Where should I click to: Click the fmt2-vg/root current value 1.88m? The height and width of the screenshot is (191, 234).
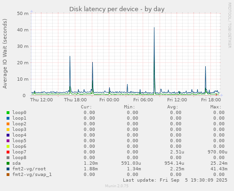pyautogui.click(x=91, y=169)
